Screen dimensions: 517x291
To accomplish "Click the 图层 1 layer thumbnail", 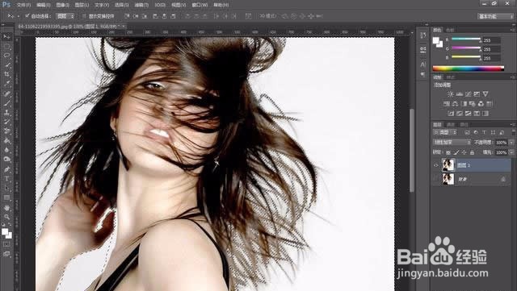I will [448, 165].
